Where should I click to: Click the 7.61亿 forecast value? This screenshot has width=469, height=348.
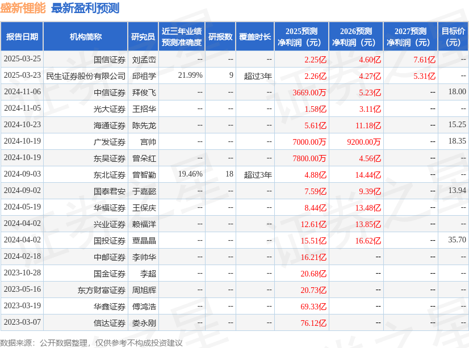[425, 60]
